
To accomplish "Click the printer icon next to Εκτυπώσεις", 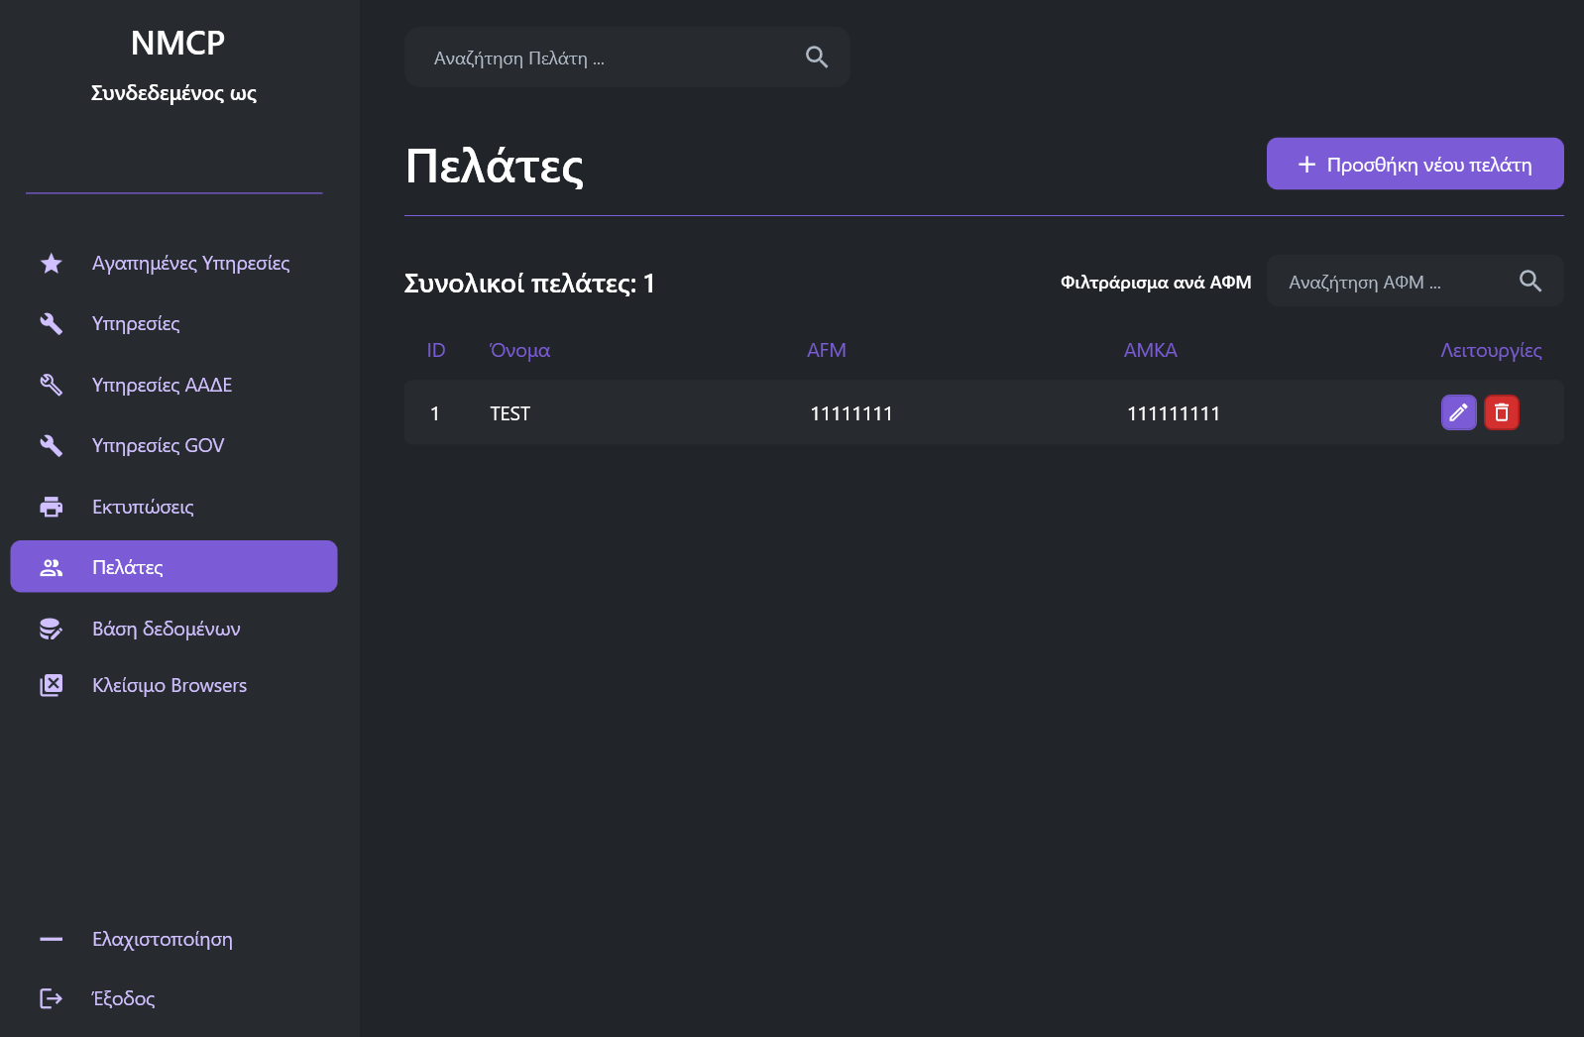I will 52,507.
